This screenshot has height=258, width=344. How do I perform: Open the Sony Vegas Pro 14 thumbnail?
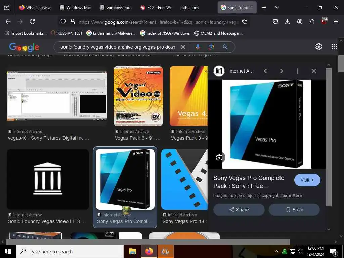(184, 179)
